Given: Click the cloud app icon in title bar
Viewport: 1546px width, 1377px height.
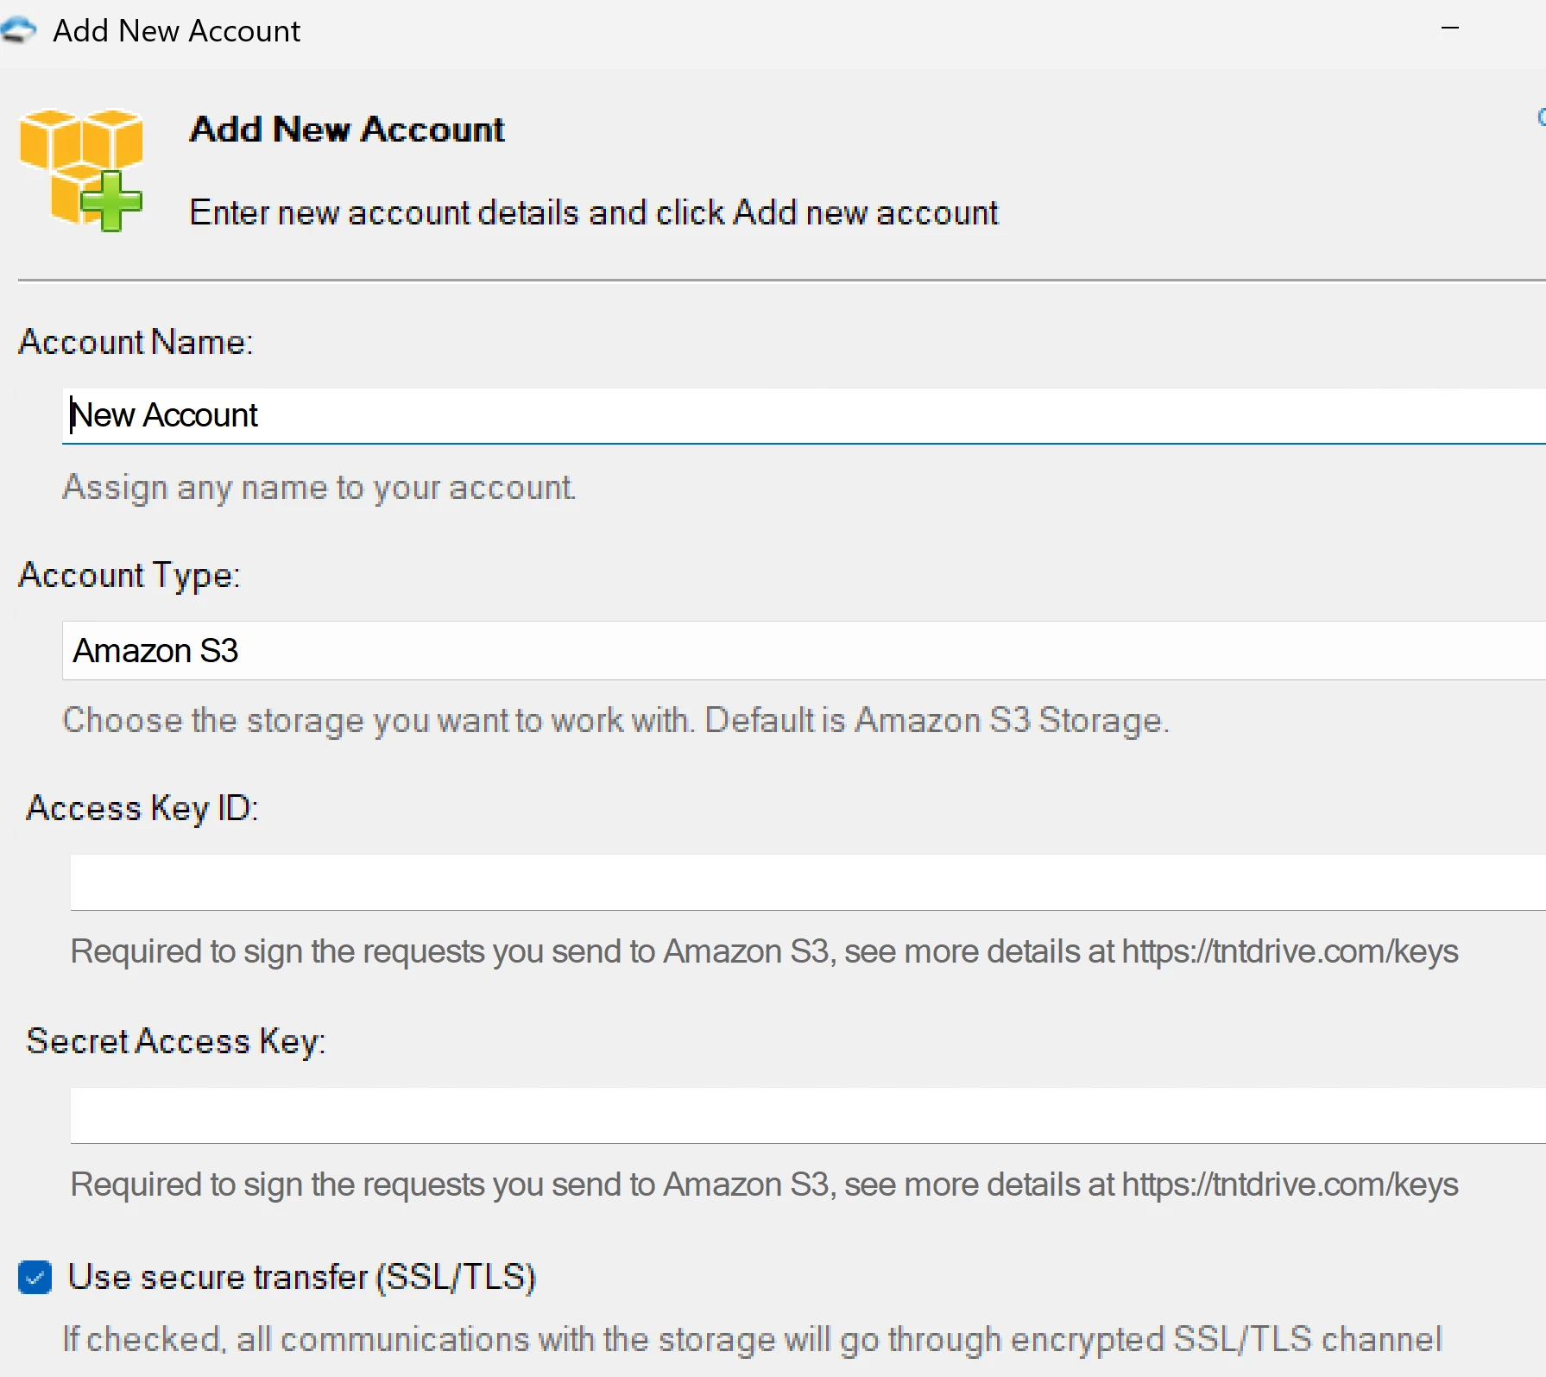Looking at the screenshot, I should pyautogui.click(x=17, y=31).
